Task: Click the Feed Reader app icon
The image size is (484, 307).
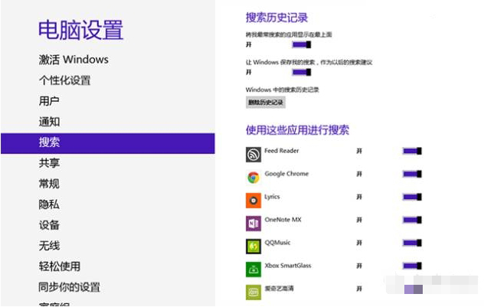Action: (x=253, y=155)
